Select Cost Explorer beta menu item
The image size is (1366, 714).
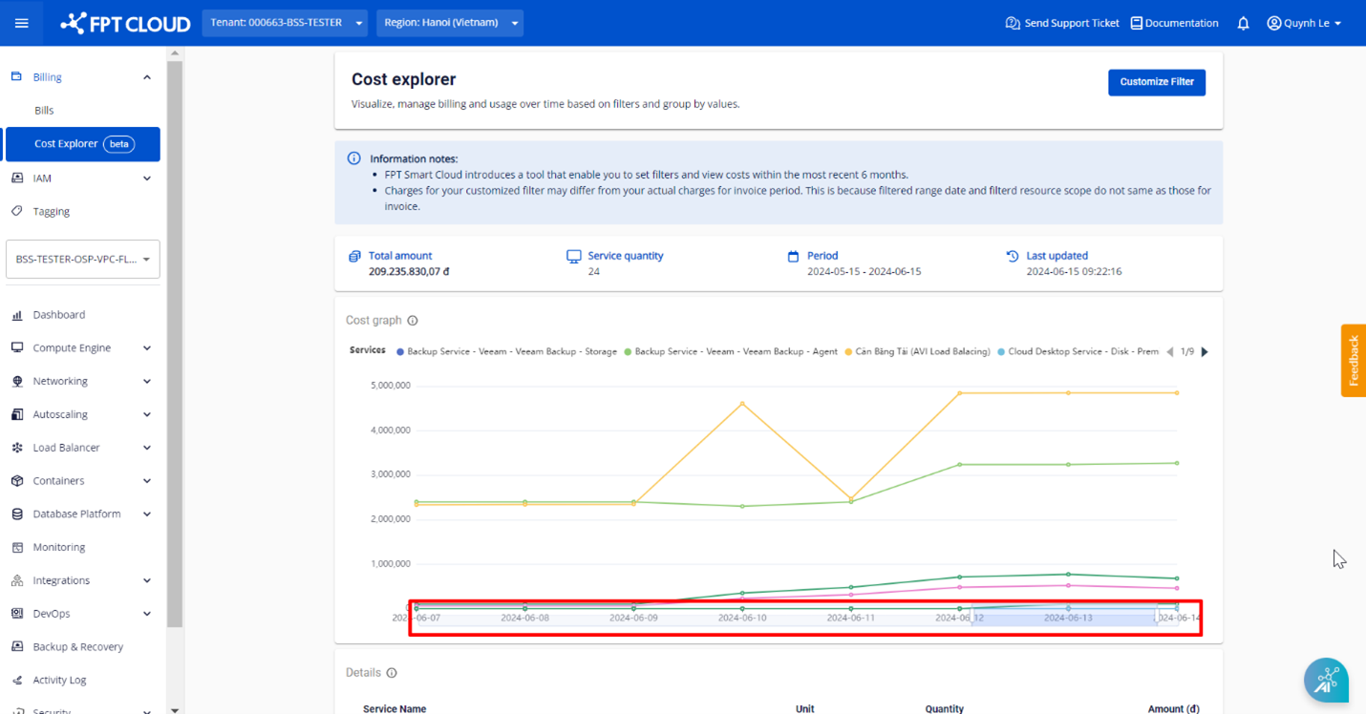pos(83,144)
